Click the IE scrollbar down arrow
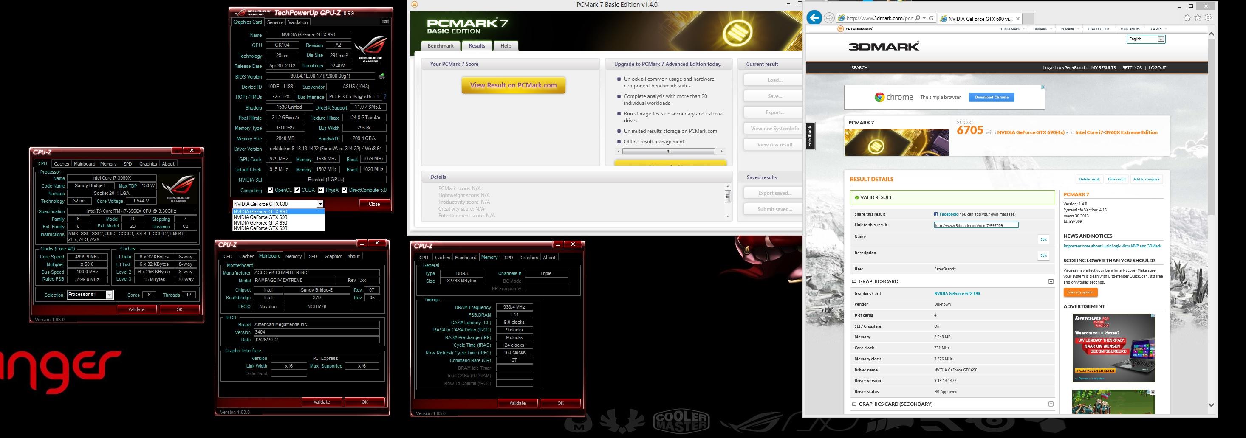This screenshot has height=438, width=1246. coord(1211,405)
